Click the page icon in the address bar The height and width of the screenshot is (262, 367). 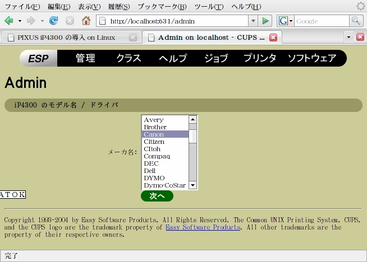103,21
